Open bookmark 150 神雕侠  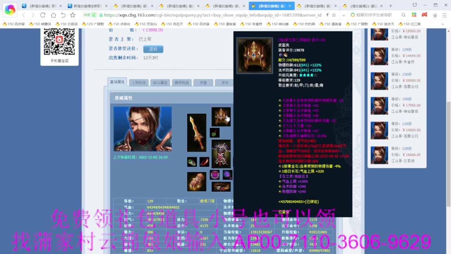click(x=40, y=24)
